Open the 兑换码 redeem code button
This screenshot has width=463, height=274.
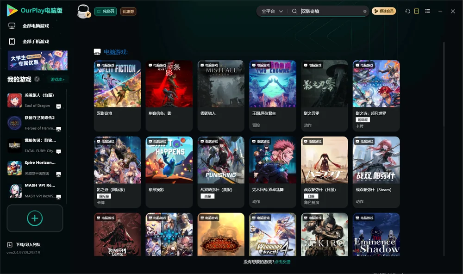point(106,12)
